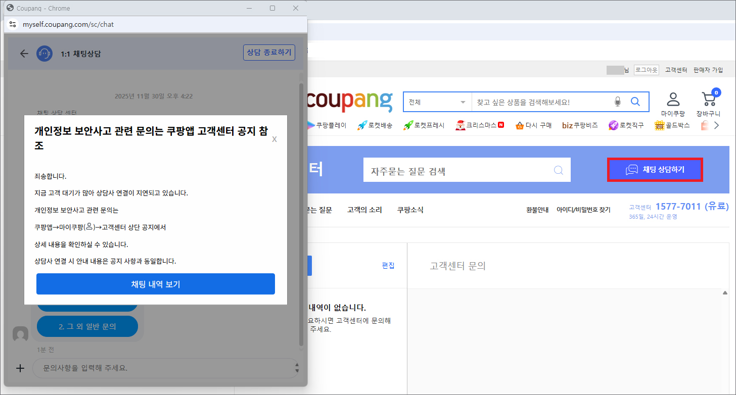
Task: Open 아이디/비밀번호 찾기 link
Action: pos(583,210)
